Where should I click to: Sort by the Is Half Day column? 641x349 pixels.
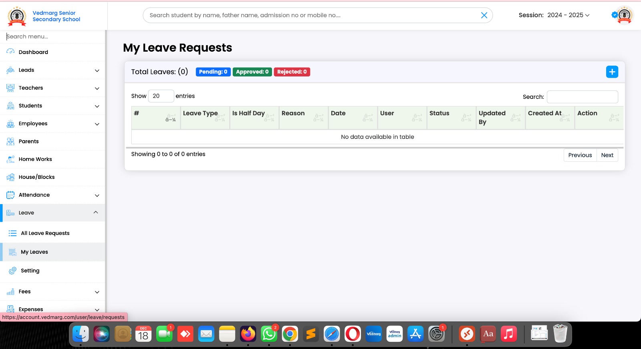(254, 118)
